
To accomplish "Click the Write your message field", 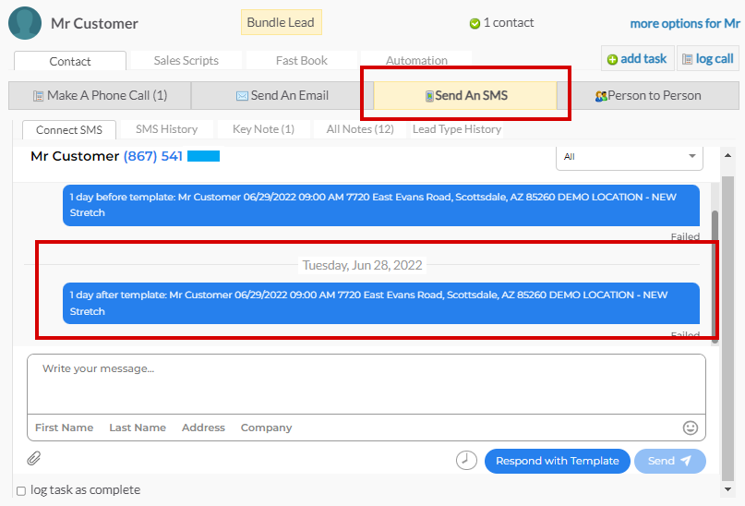I will 366,384.
